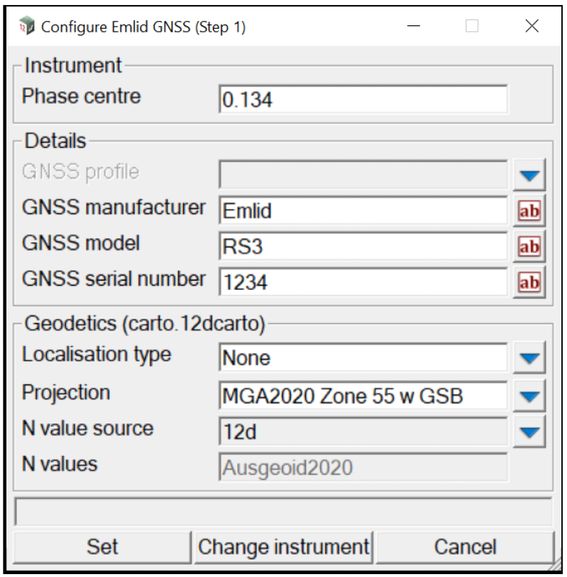Click the Instrument group heading
The image size is (567, 577).
pos(73,66)
